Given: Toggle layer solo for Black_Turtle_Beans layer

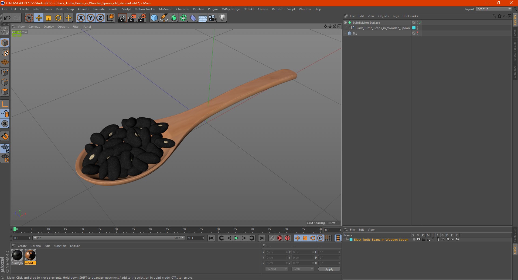Looking at the screenshot, I should tap(414, 240).
